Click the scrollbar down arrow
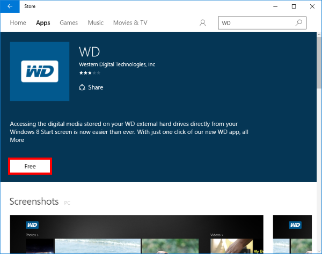Viewport: 322px width, 254px height. click(x=319, y=251)
